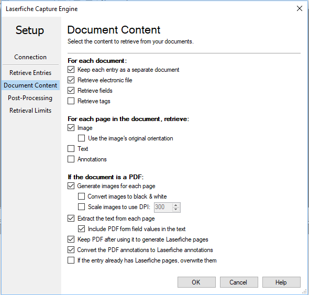Uncheck Keep each entry as separate document

pos(71,70)
